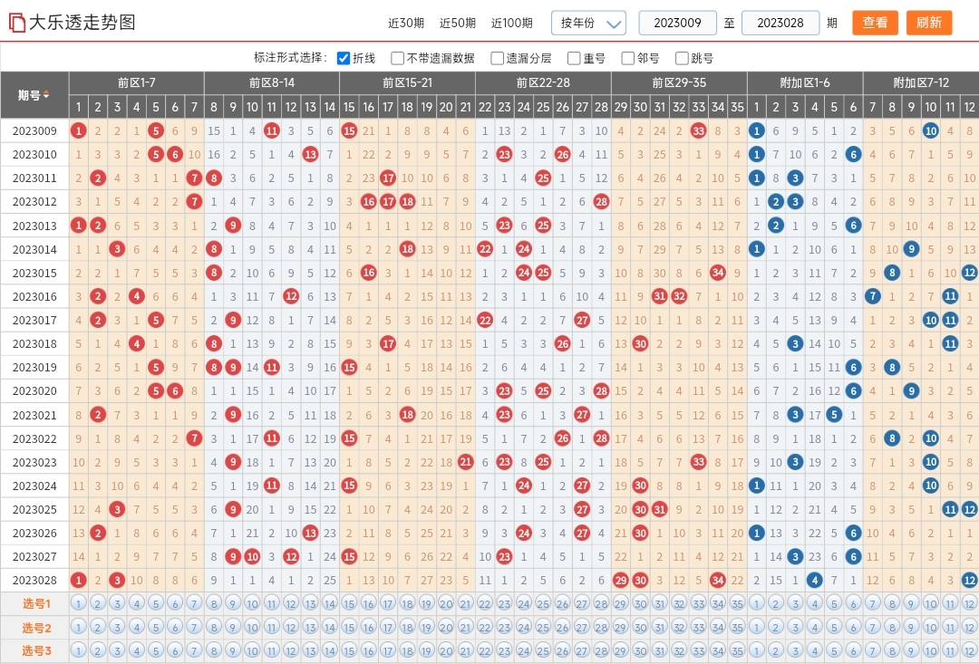Viewport: 979px width, 664px height.
Task: Click red ball 29 in row 2023028
Action: 621,581
